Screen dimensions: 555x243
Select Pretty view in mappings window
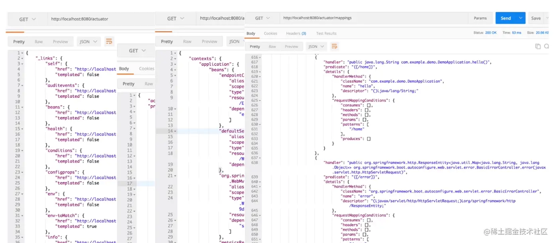(x=255, y=47)
